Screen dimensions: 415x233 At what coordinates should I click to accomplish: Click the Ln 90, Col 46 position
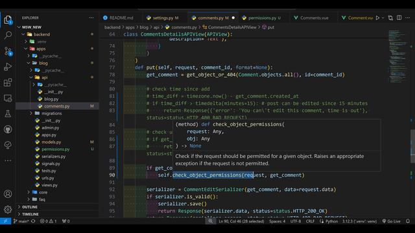point(241,221)
